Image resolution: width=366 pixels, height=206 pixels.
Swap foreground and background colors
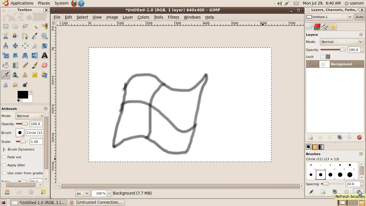point(31,92)
